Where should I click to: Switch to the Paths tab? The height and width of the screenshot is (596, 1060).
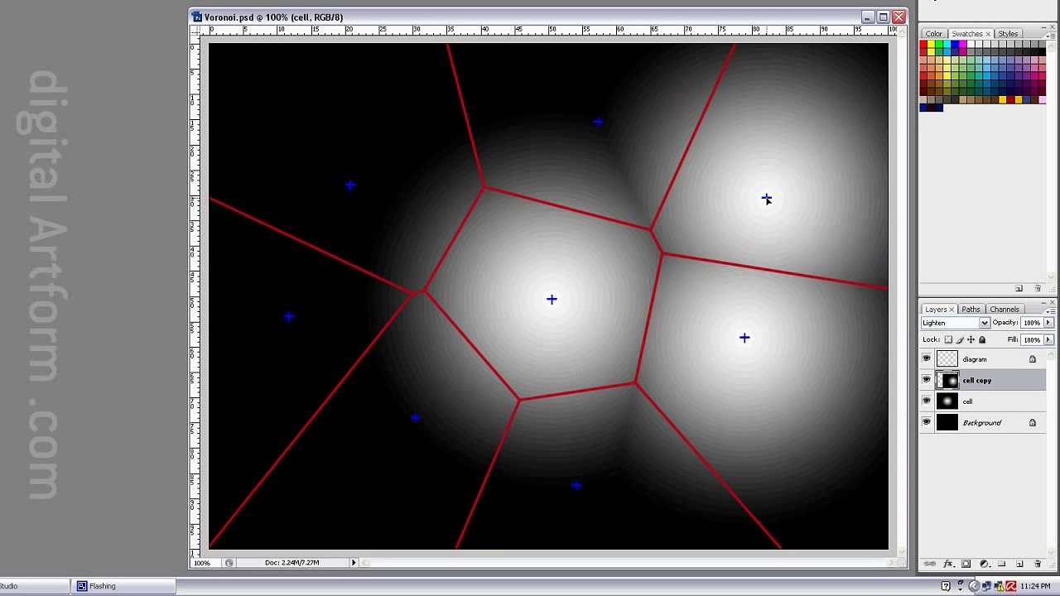pyautogui.click(x=971, y=310)
